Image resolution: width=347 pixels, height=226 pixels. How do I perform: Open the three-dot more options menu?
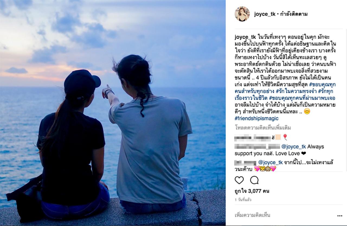tap(340, 216)
